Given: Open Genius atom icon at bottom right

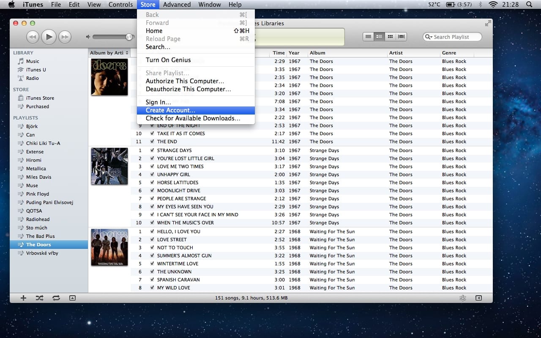Looking at the screenshot, I should [x=463, y=298].
